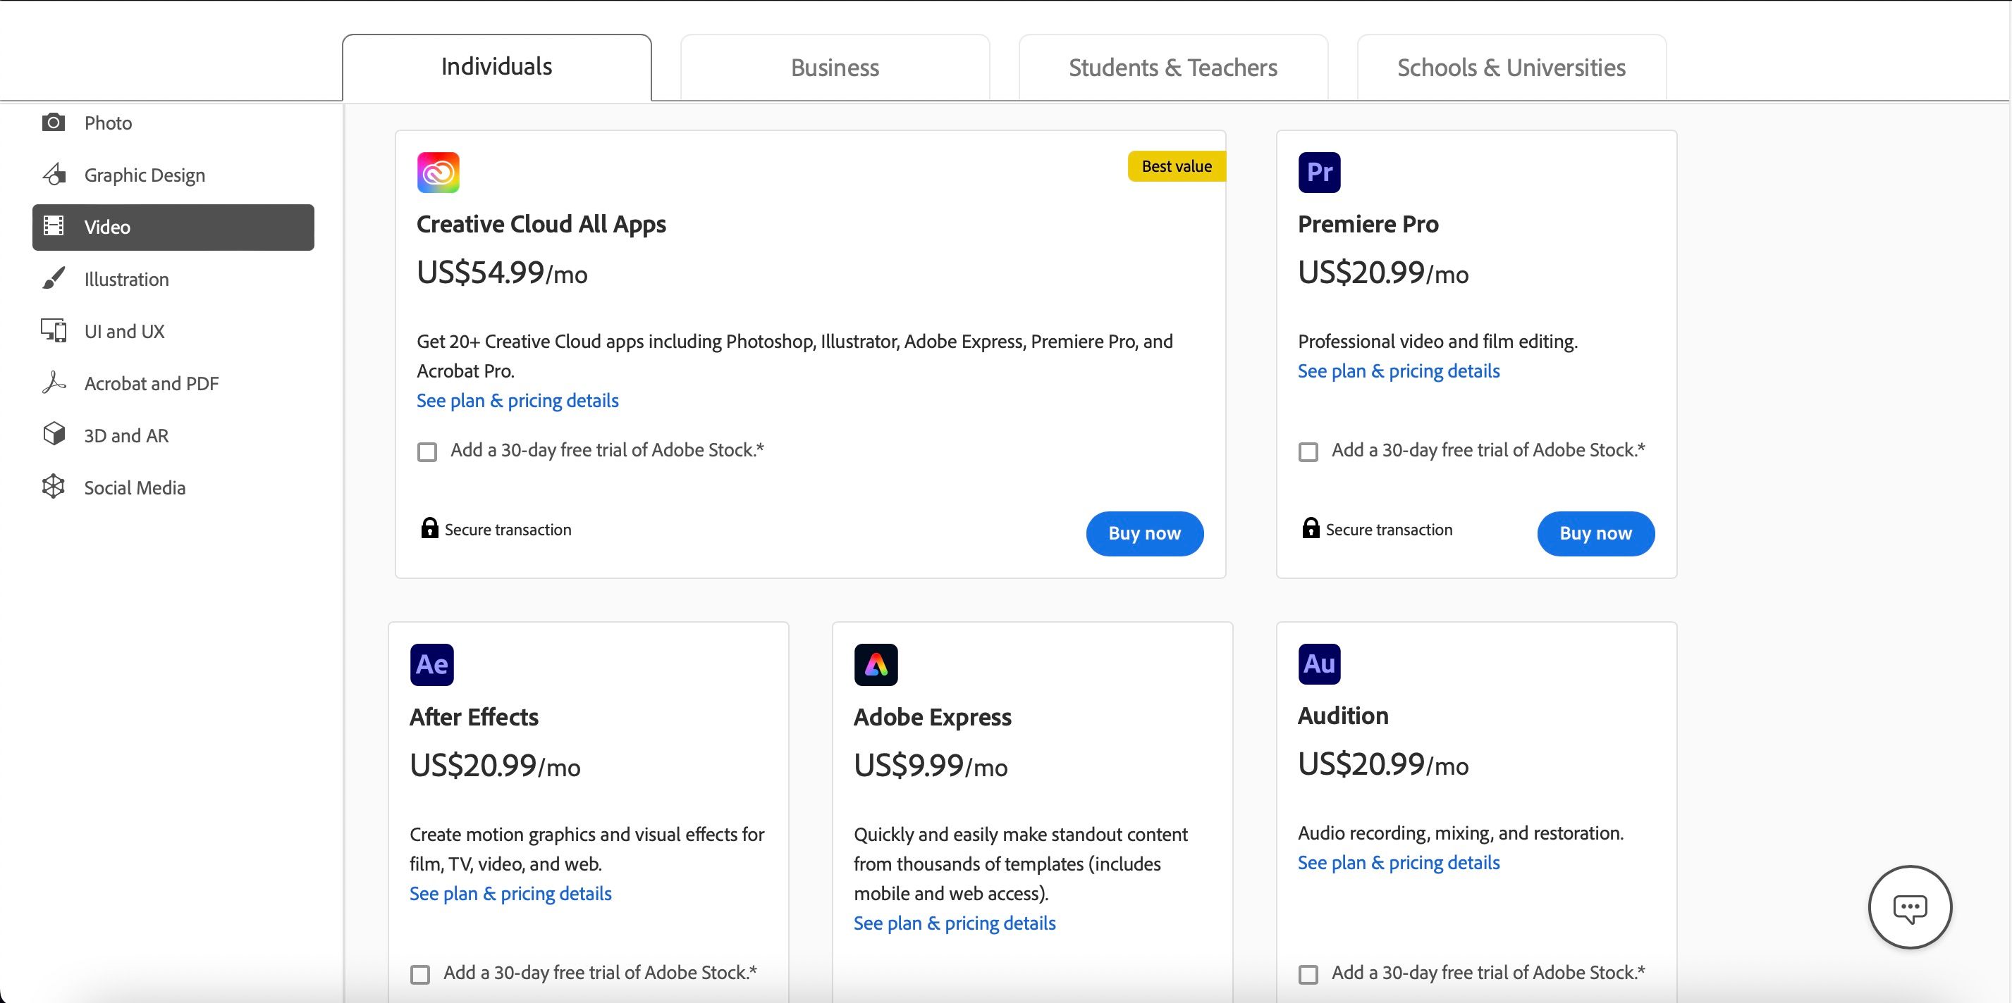
Task: Enable Adobe Stock trial for Creative Cloud All Apps
Action: click(x=427, y=452)
